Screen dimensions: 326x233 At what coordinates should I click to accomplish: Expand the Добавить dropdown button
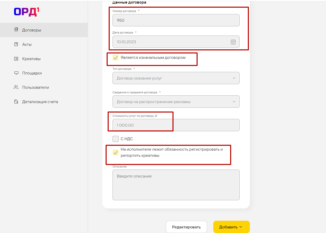pos(231,227)
